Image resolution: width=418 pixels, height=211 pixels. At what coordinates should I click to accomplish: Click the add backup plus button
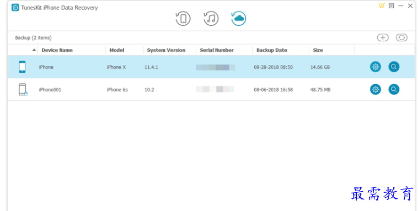[x=383, y=37]
